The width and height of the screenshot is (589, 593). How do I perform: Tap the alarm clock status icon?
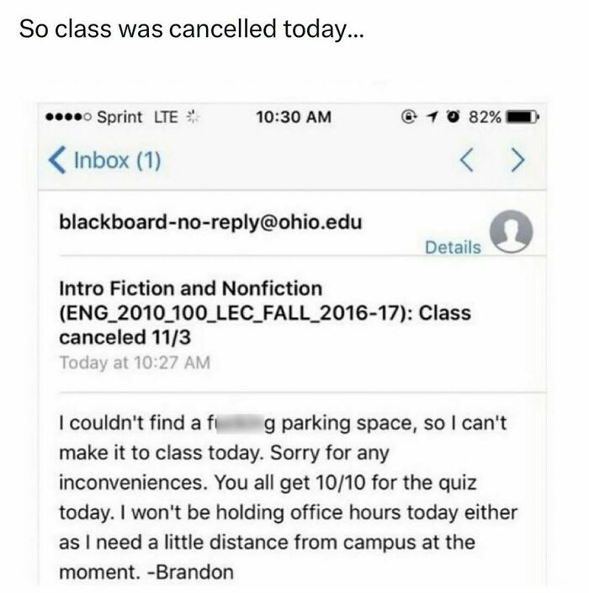point(454,117)
